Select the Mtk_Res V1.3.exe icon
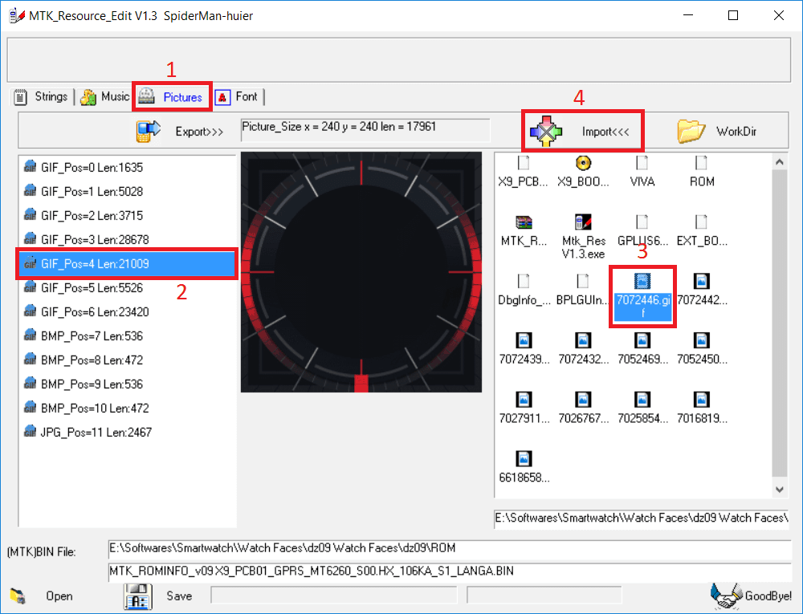The height and width of the screenshot is (614, 803). [x=583, y=222]
